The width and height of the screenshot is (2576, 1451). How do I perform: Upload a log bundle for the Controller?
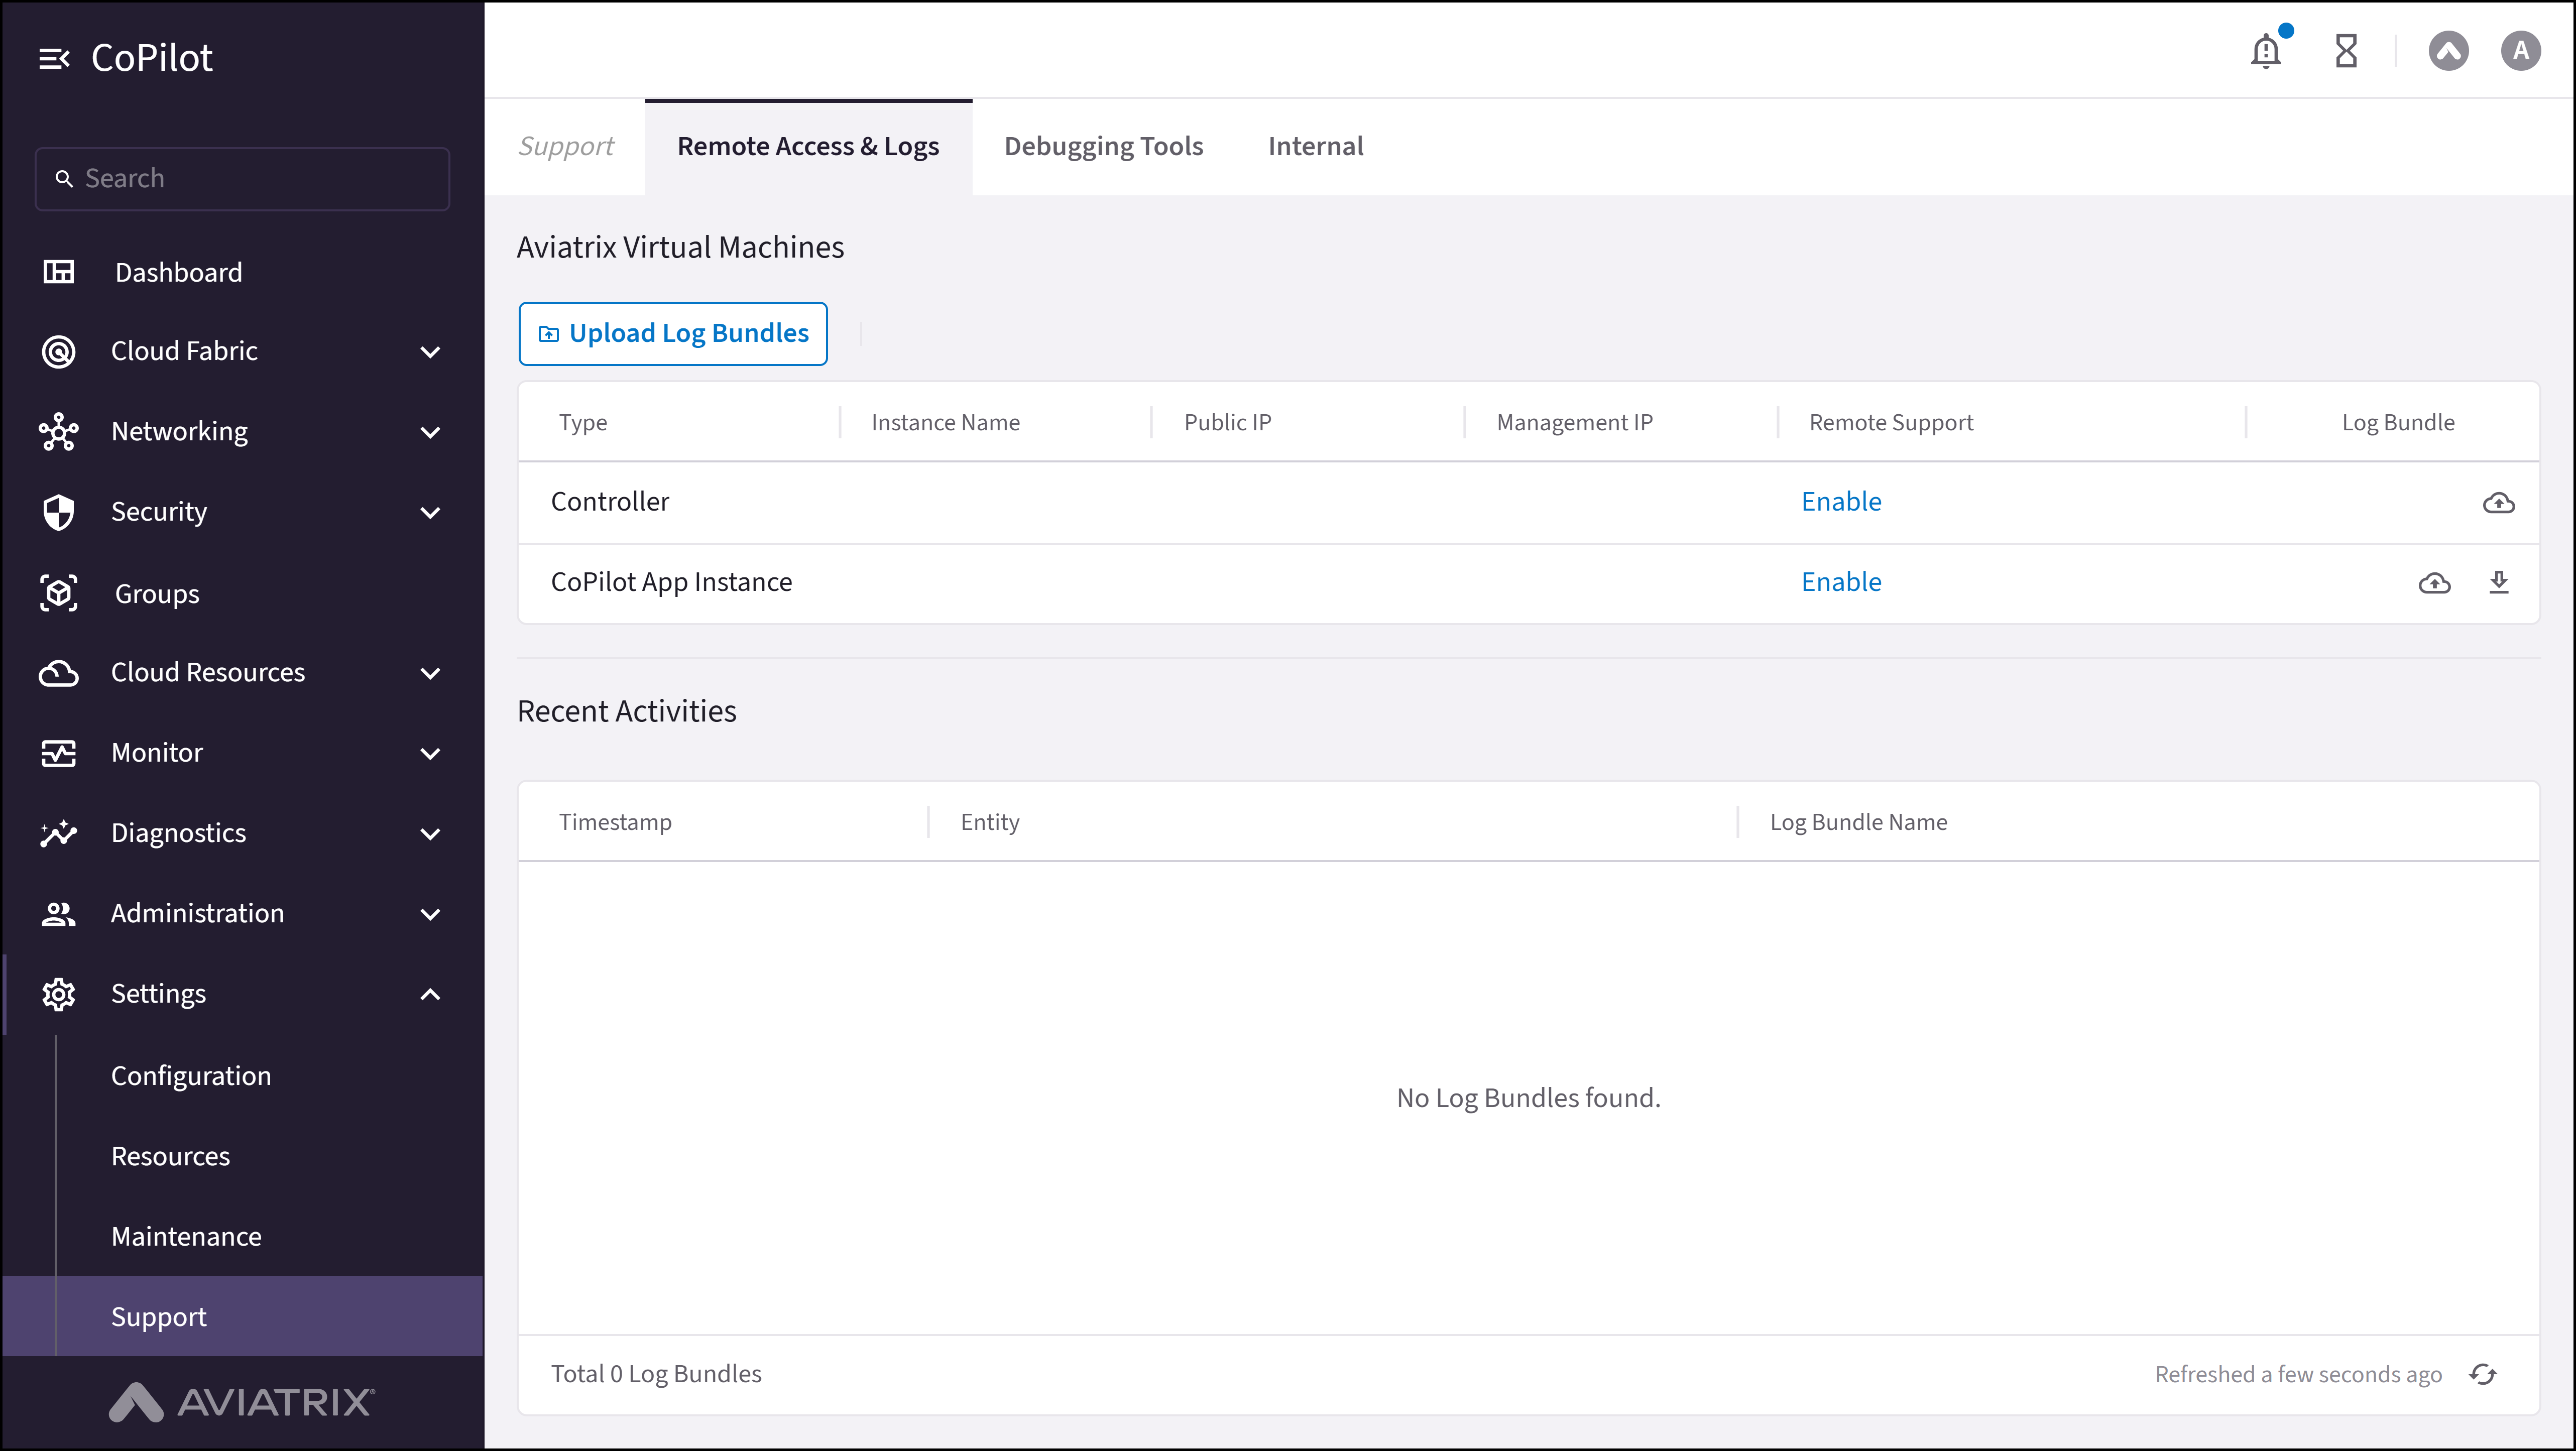pyautogui.click(x=2499, y=503)
